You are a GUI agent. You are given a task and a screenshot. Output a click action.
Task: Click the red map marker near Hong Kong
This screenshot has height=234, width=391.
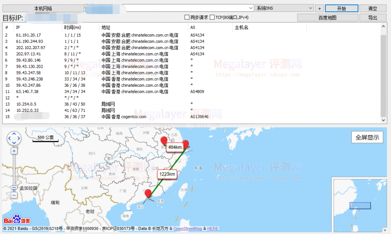[148, 194]
